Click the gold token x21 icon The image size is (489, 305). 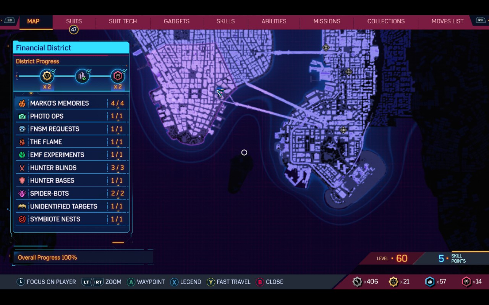pos(393,281)
